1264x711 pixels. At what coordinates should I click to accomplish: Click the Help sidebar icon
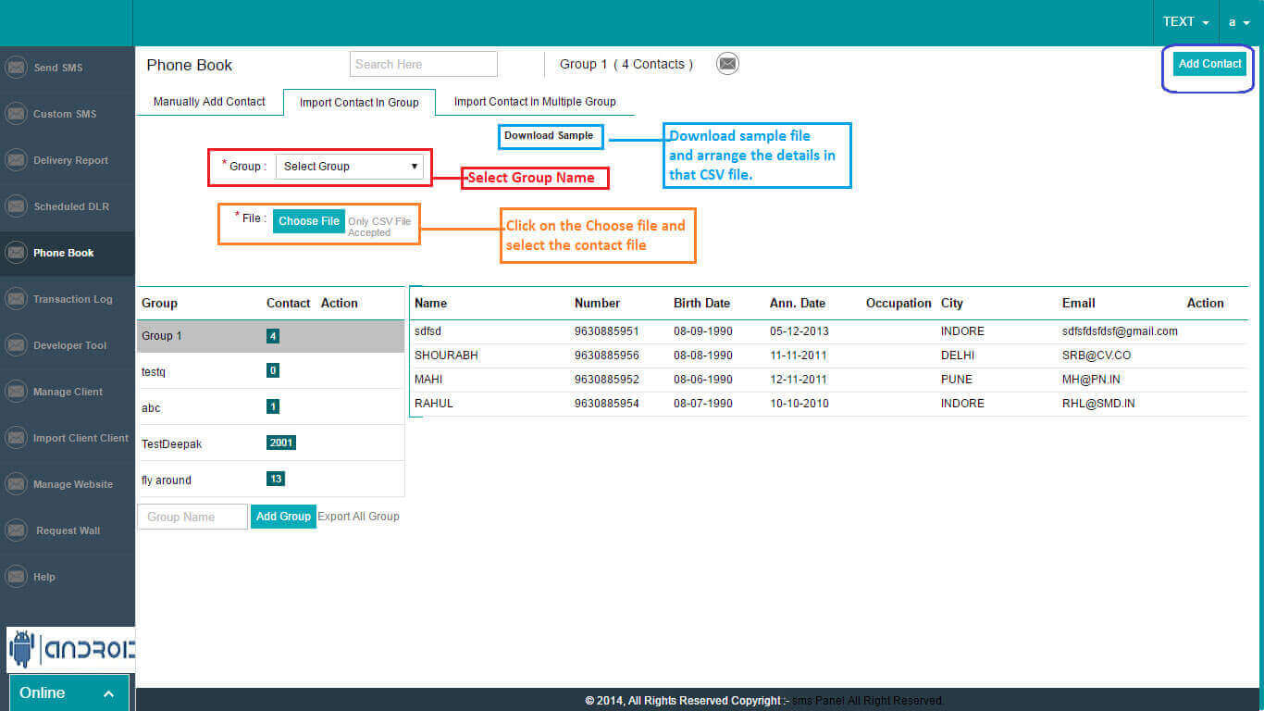pos(16,577)
